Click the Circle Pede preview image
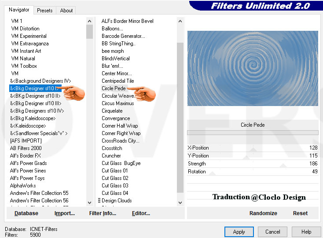This screenshot has height=238, width=323. [x=253, y=68]
